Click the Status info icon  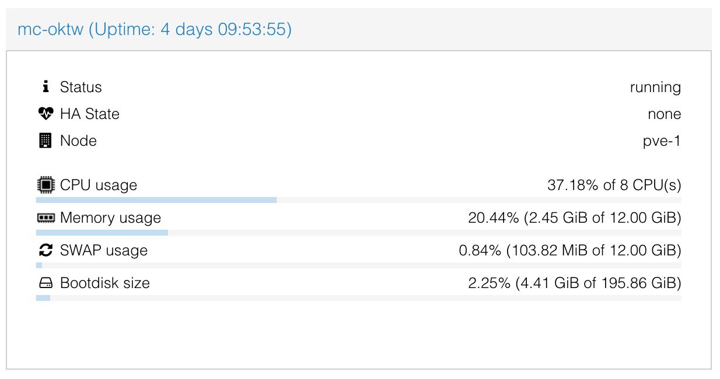(x=46, y=87)
